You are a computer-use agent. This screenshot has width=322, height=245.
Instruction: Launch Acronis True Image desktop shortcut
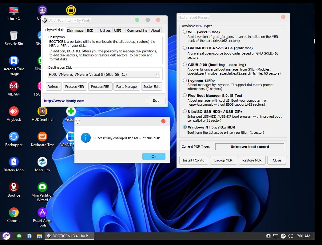14,66
